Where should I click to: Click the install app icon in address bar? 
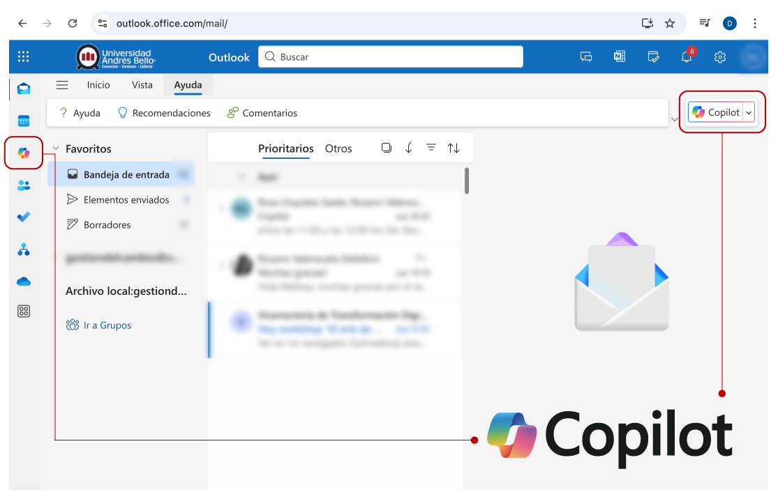click(x=647, y=23)
